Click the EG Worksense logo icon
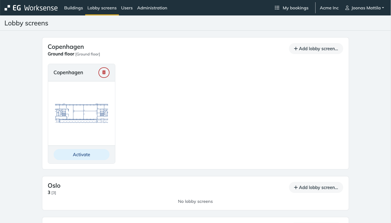This screenshot has width=391, height=223. click(7, 8)
